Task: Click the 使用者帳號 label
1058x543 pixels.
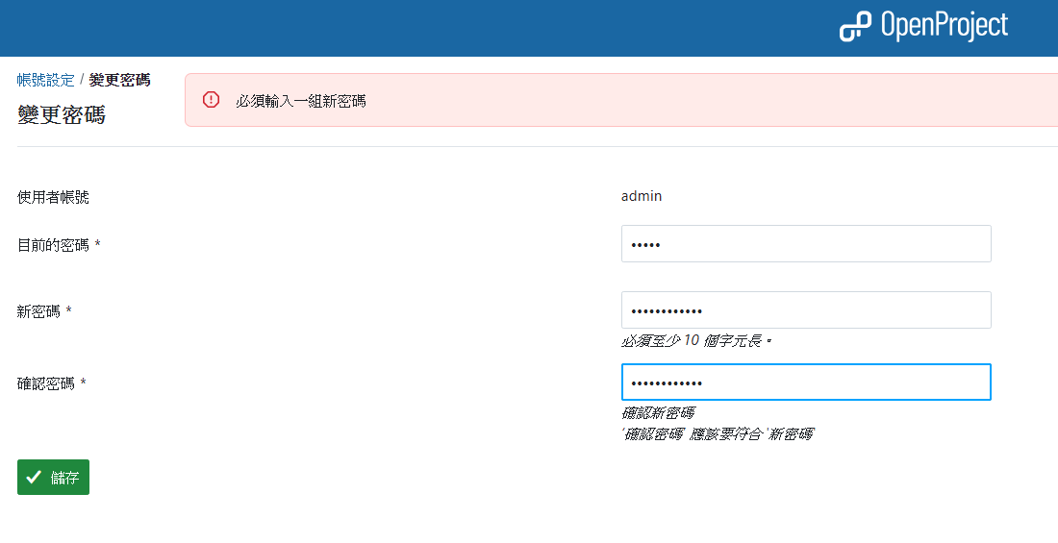Action: click(53, 197)
